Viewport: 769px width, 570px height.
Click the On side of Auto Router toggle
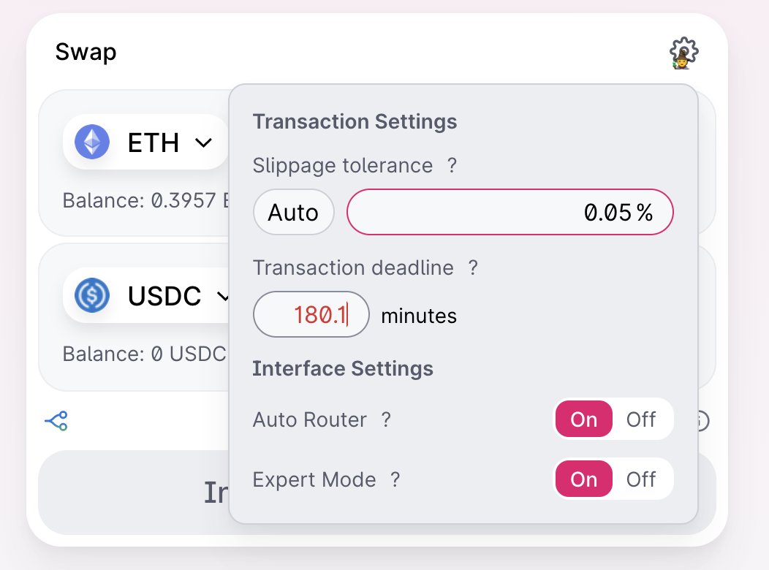pos(583,419)
